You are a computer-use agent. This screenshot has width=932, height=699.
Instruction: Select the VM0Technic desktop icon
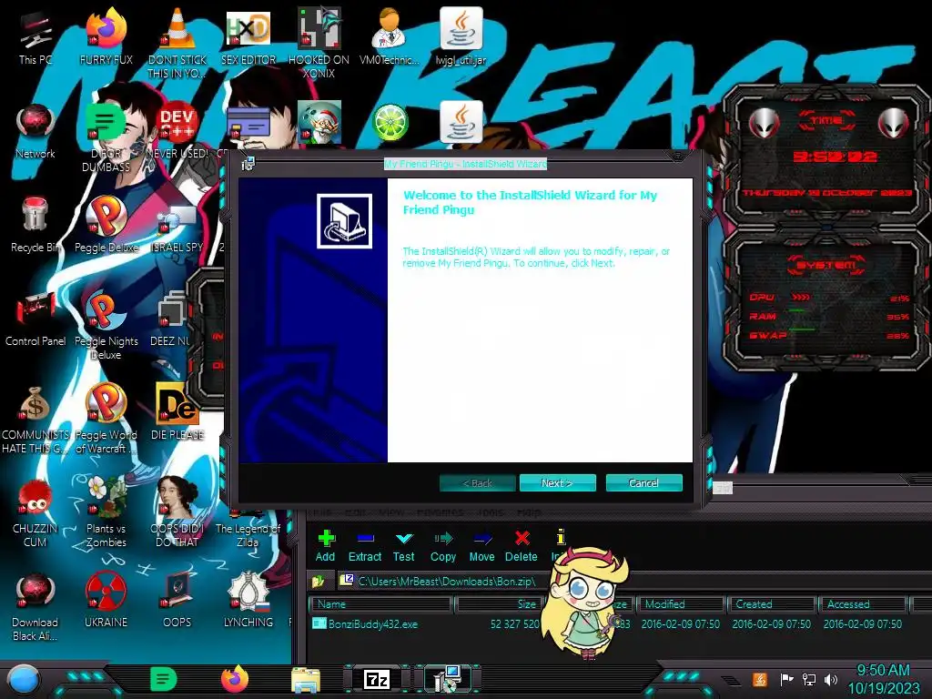(390, 38)
